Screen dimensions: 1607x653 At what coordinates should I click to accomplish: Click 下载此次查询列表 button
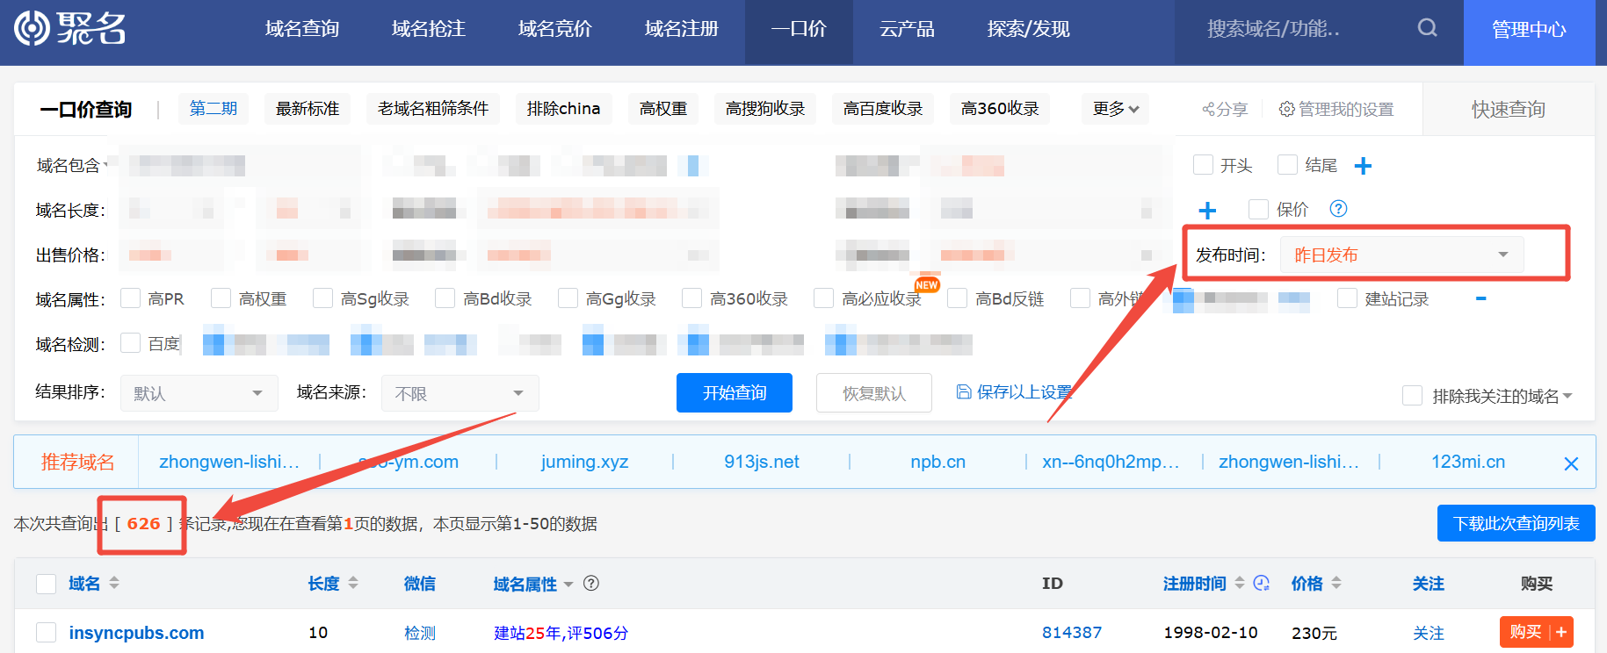[x=1517, y=523]
